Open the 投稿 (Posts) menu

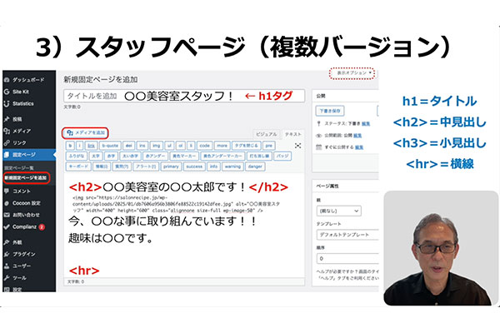pos(18,119)
